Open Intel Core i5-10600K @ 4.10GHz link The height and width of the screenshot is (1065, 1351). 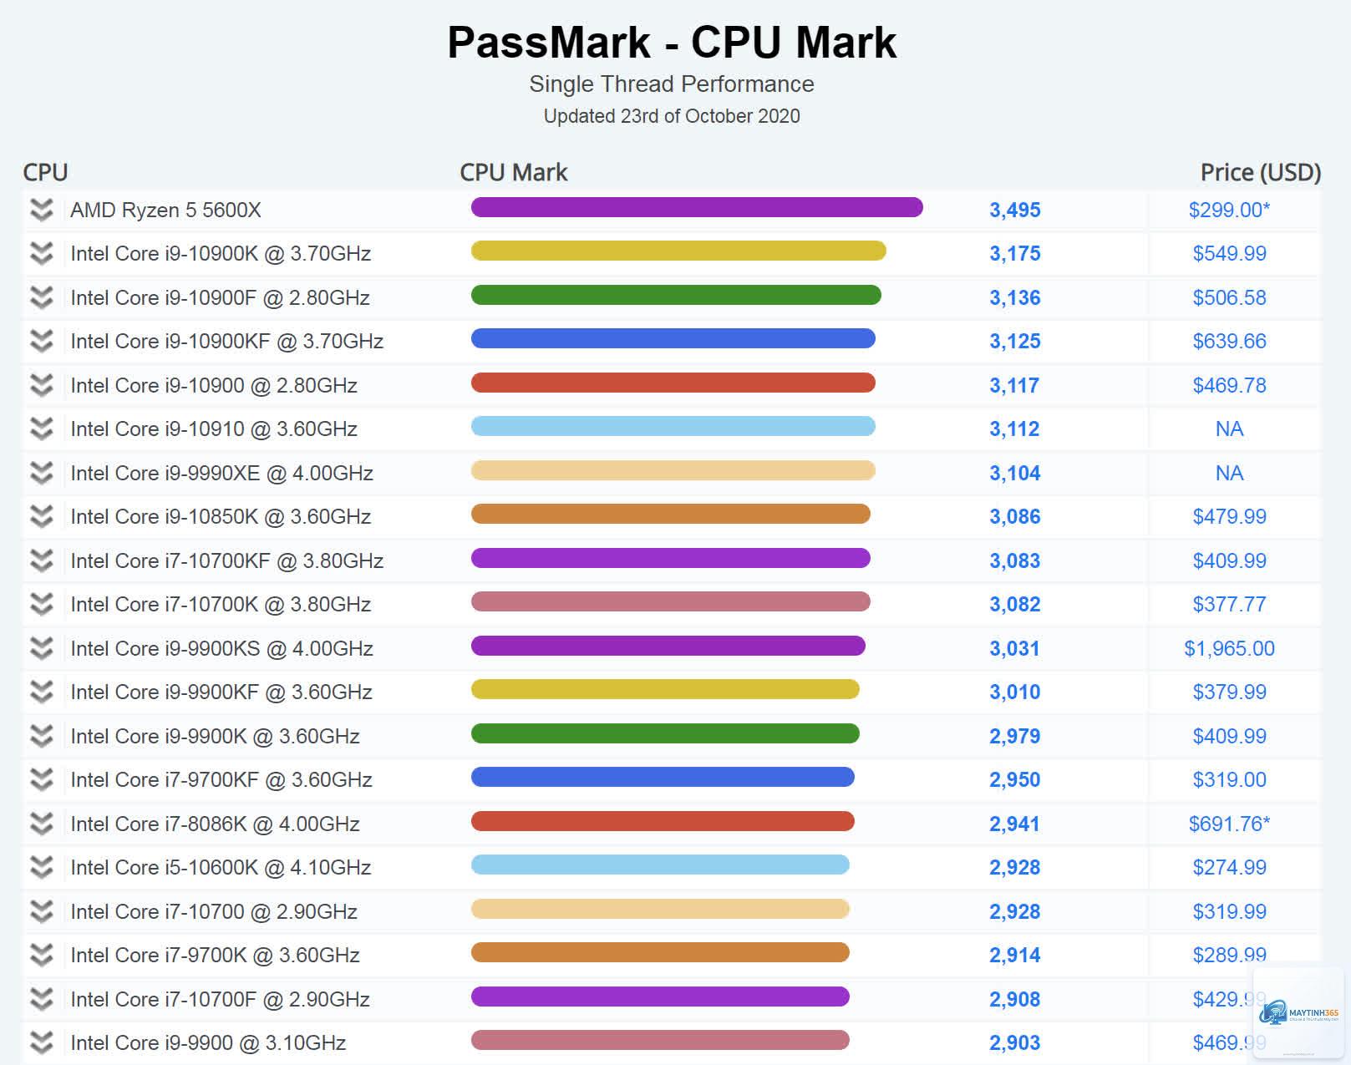221,867
